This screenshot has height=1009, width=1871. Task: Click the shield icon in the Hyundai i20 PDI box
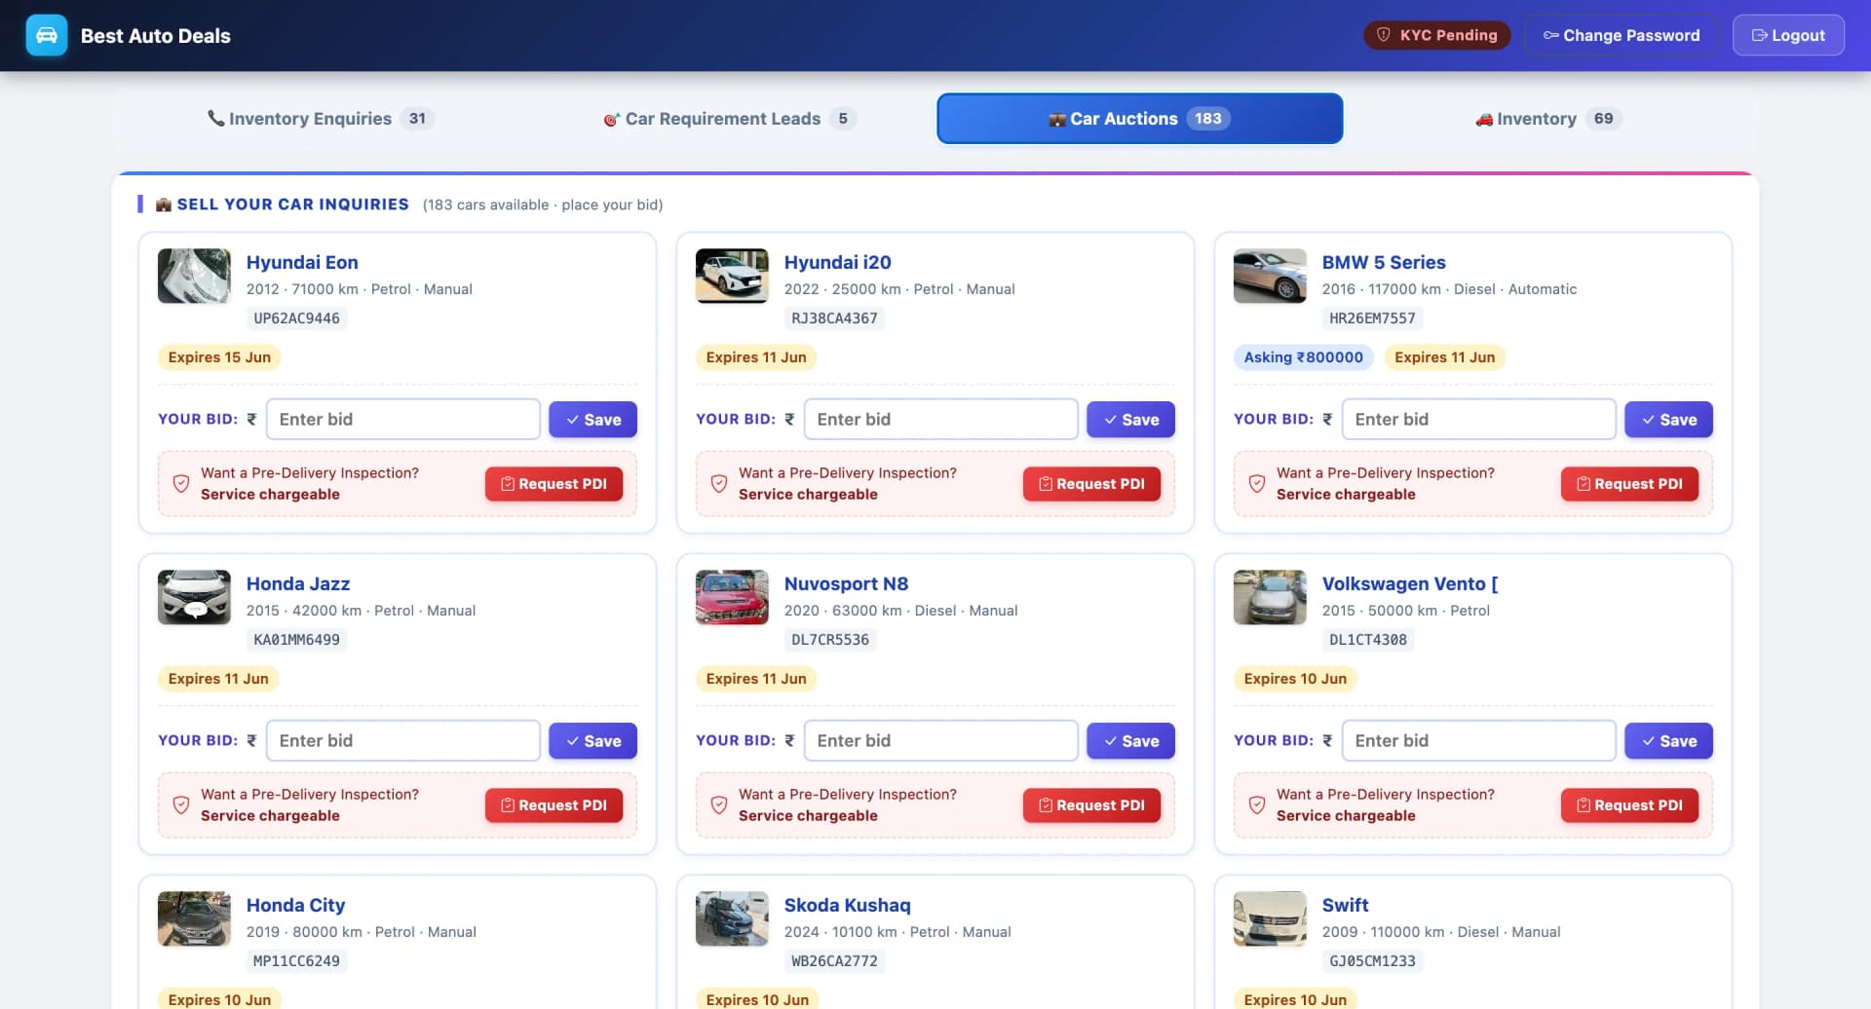click(719, 483)
